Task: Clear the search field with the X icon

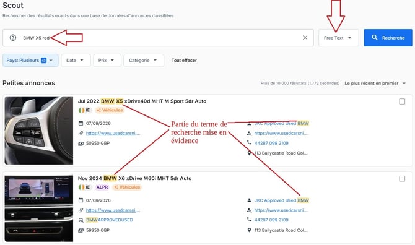Action: 305,38
